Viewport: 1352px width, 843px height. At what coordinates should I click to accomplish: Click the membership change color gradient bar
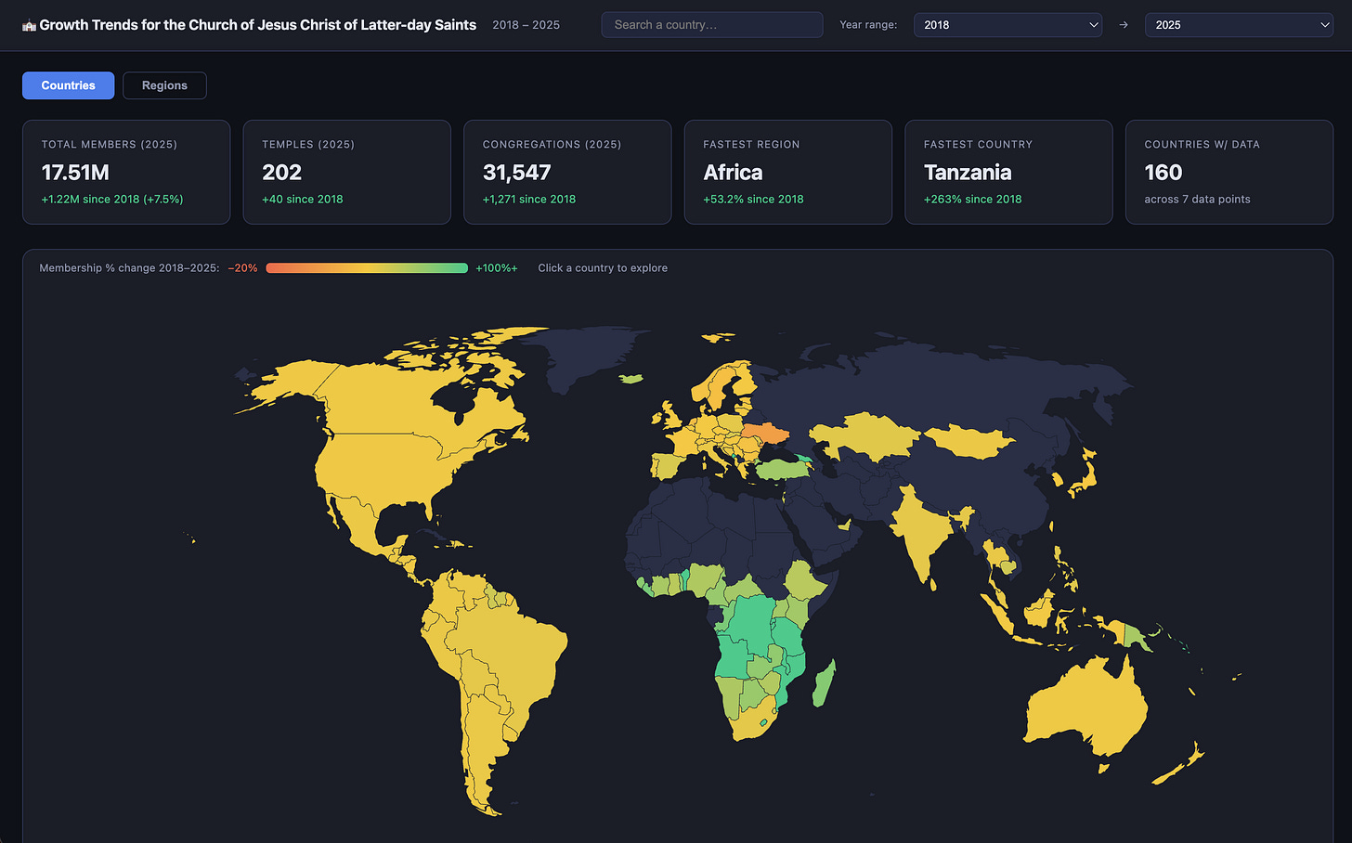point(367,268)
